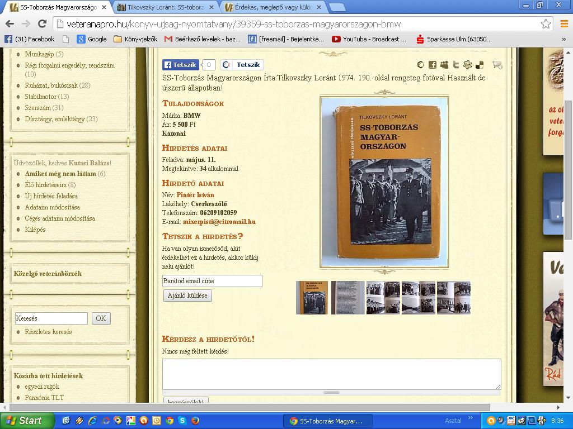Screen dimensions: 573x429
Task: Switch to the Tilkovszky Loránt tab
Action: coord(165,8)
